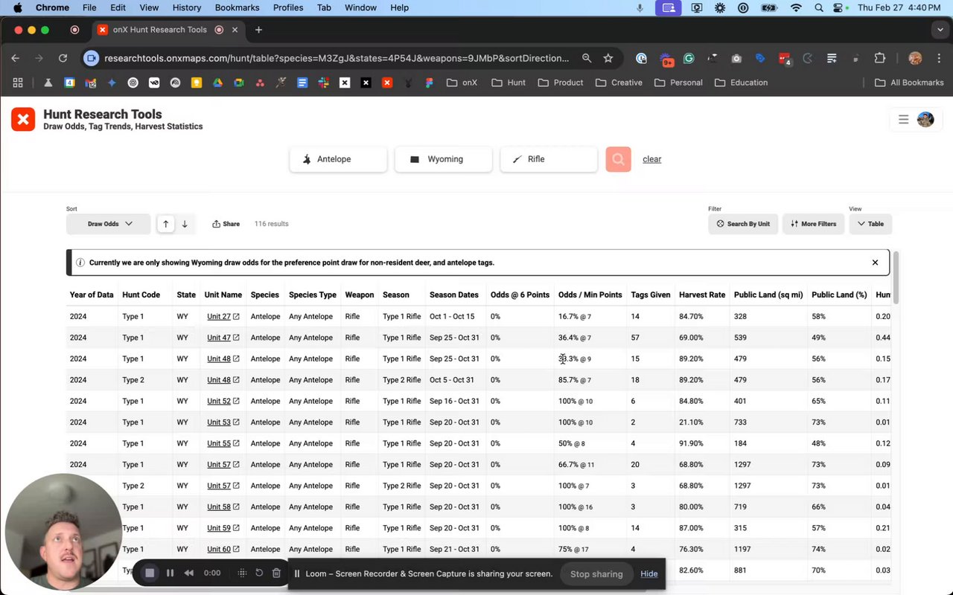Restart the Loom recording
Viewport: 953px width, 595px height.
259,573
